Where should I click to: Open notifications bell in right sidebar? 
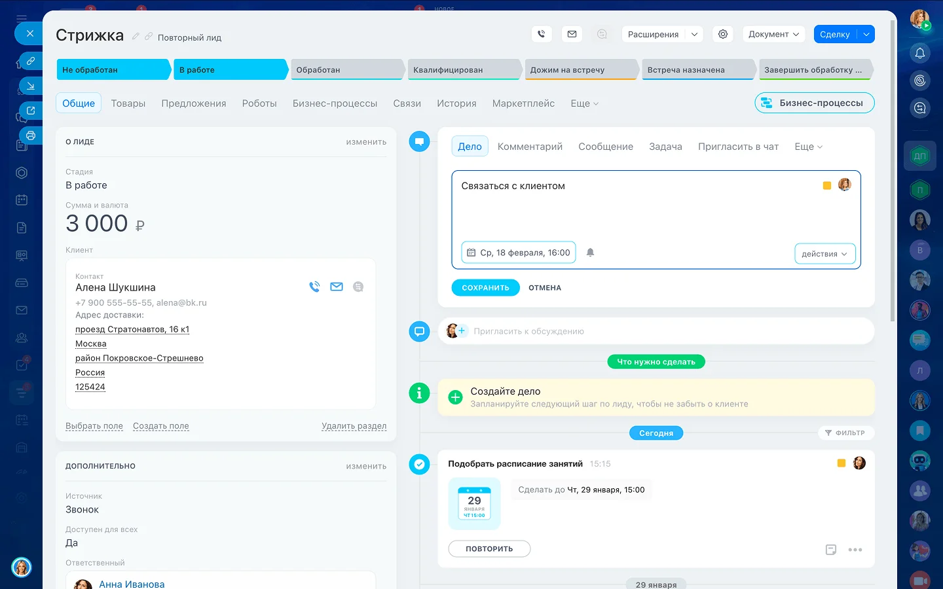click(920, 53)
